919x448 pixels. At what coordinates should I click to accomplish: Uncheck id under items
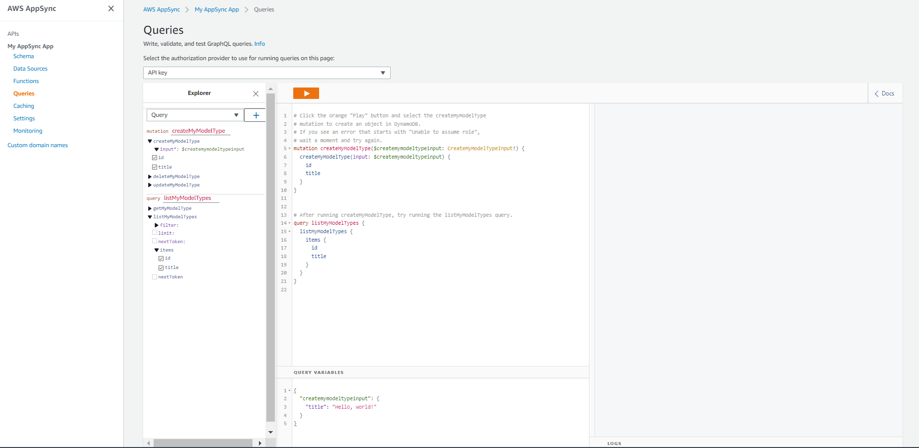tap(161, 259)
